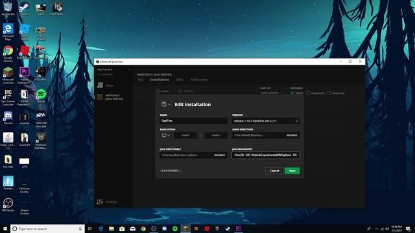Screen dimensions: 415x233
Task: Click the resolution height auto field
Action: [x=216, y=135]
